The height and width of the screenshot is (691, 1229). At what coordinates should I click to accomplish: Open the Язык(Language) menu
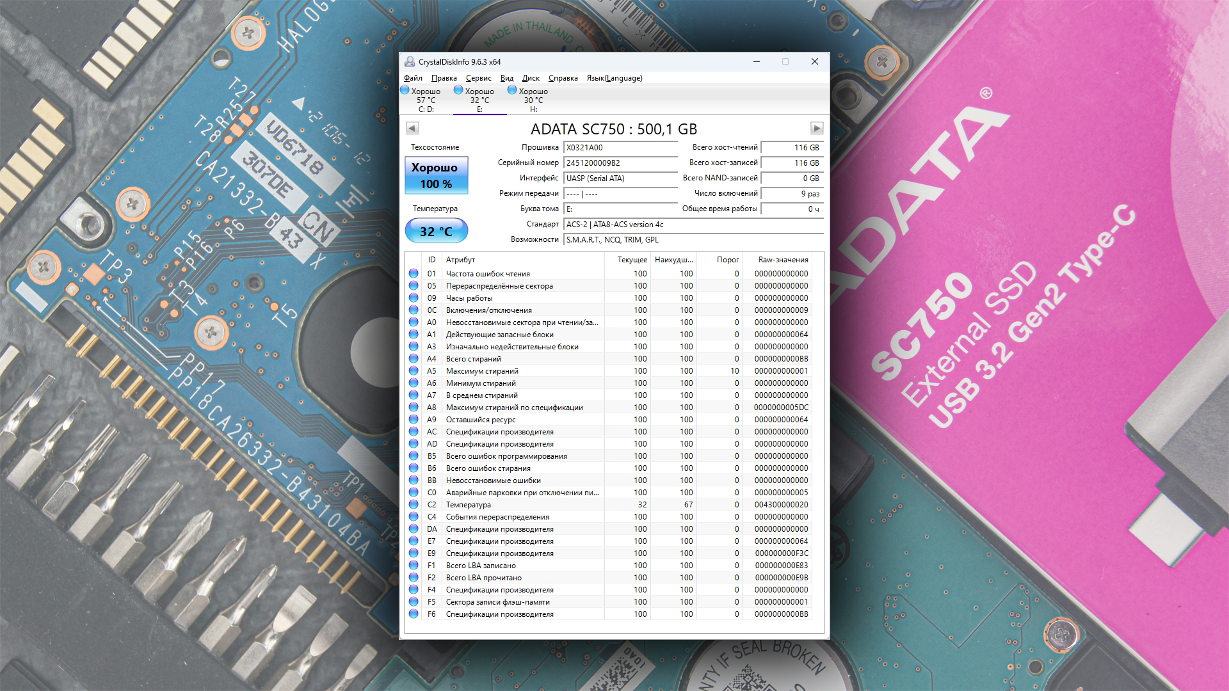point(614,78)
